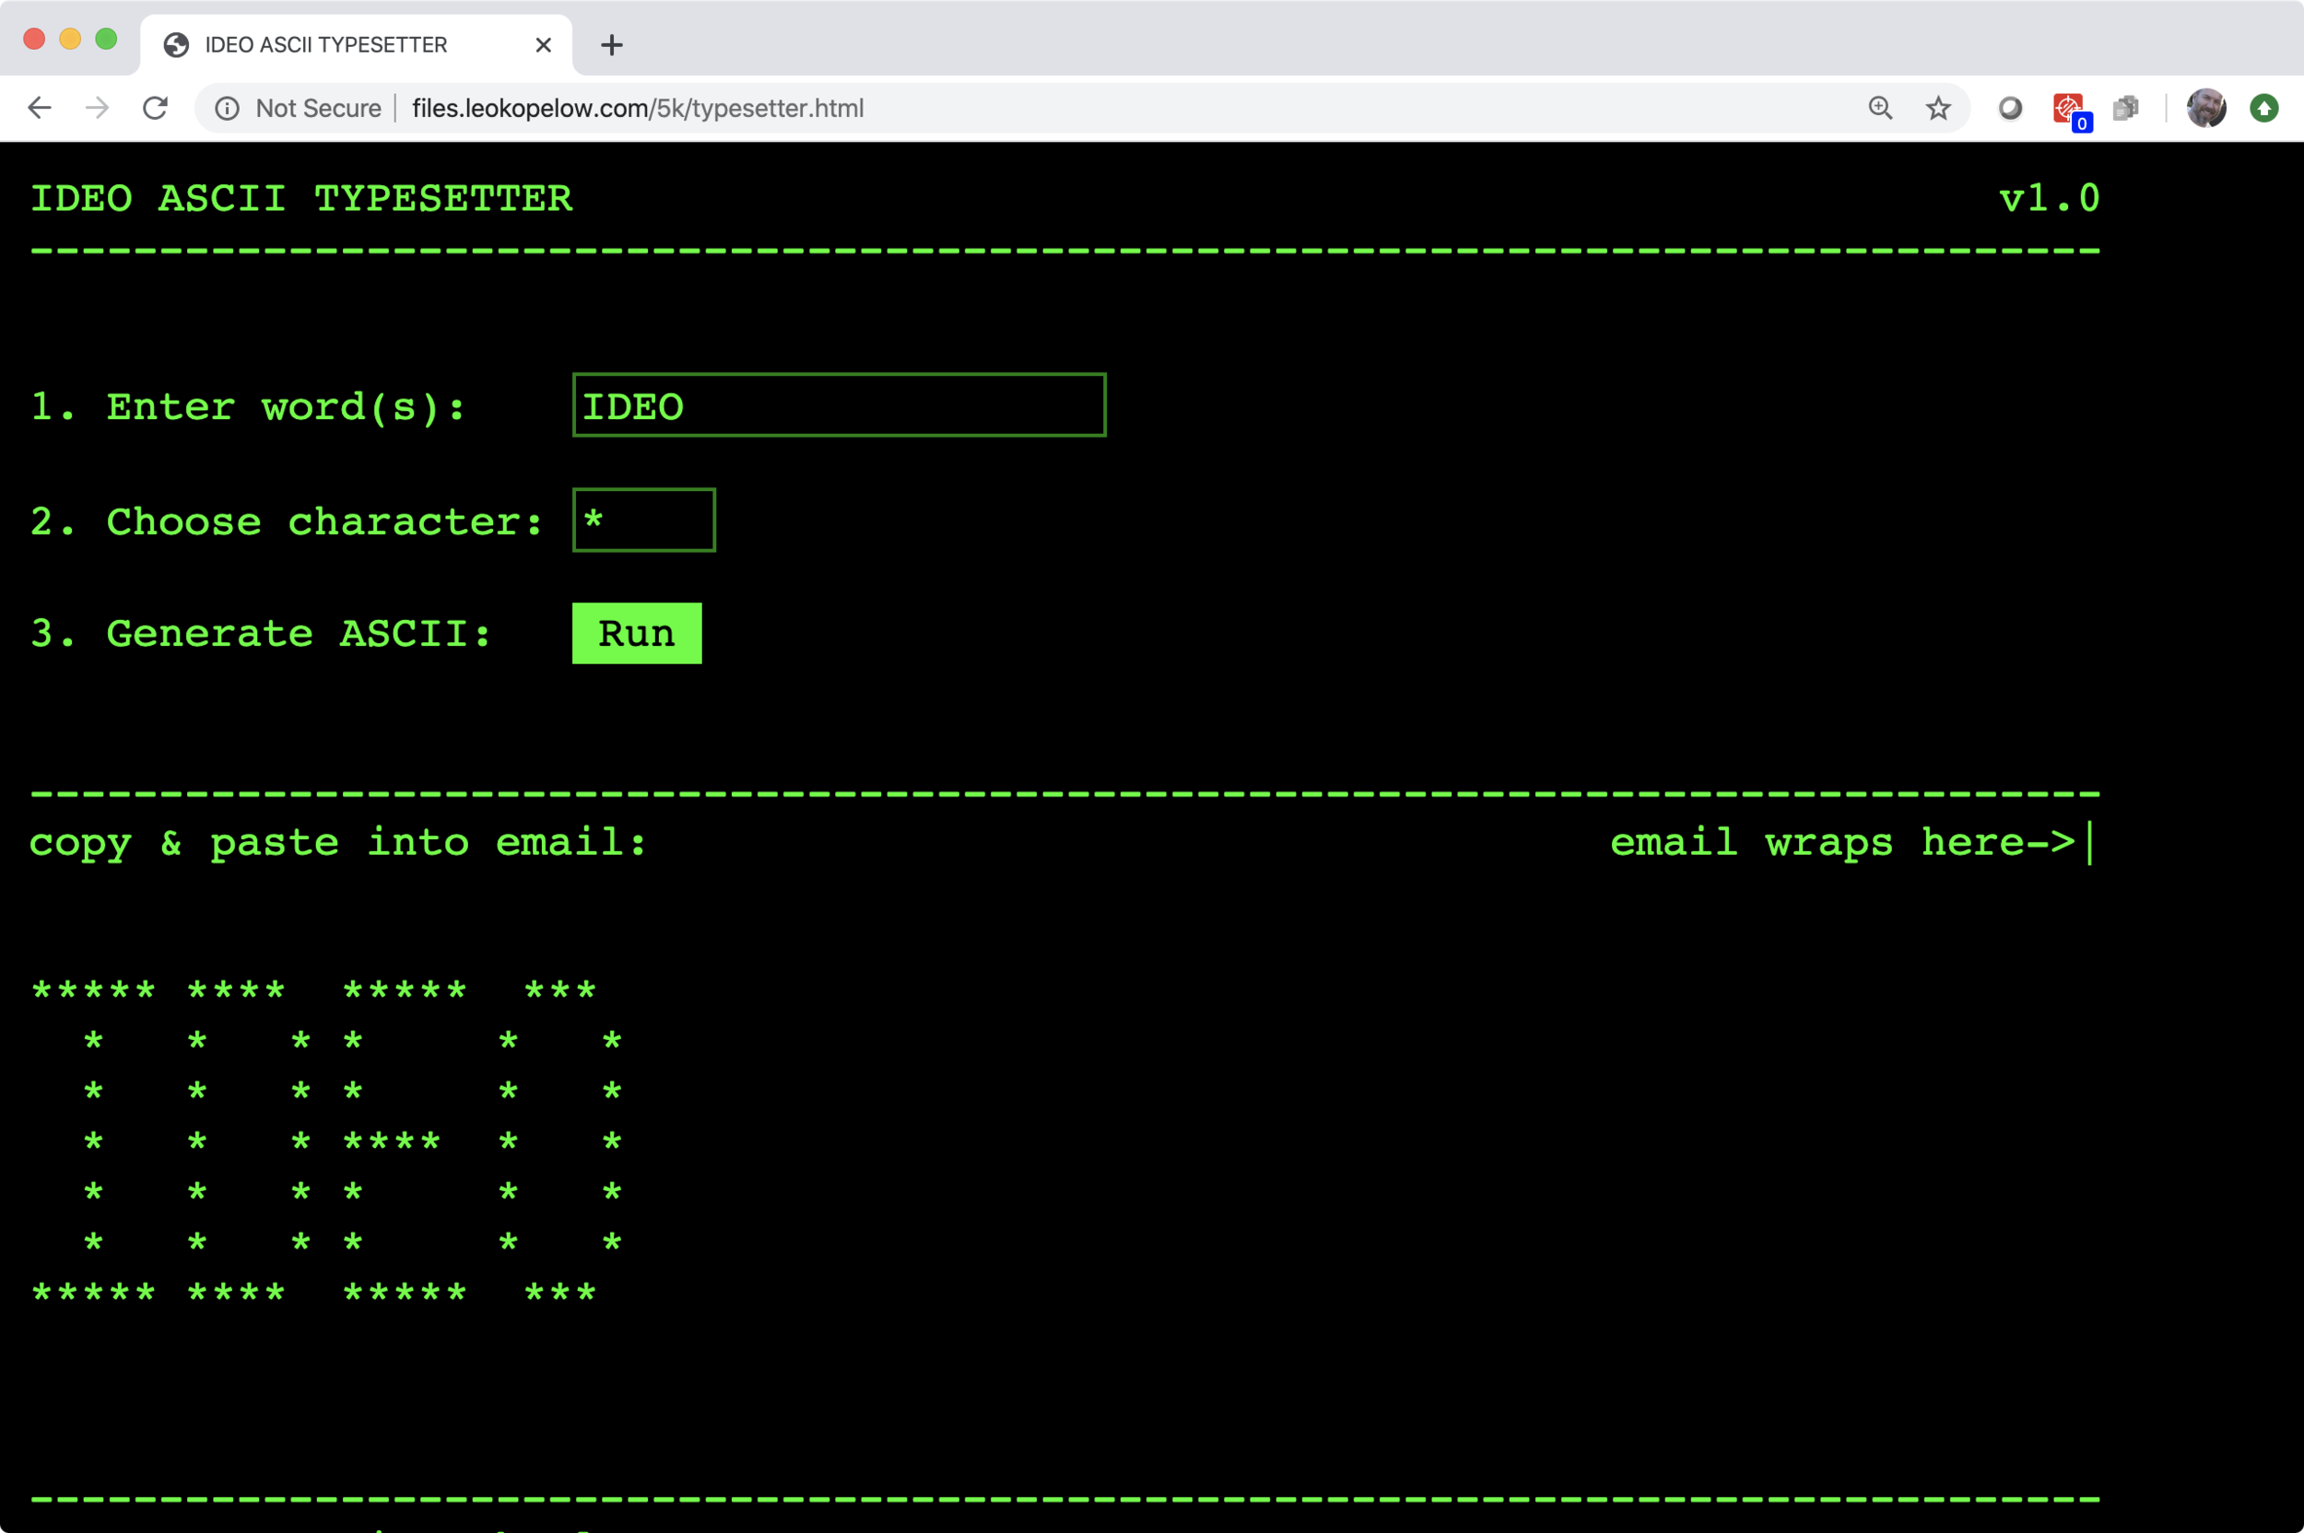2304x1533 pixels.
Task: Bookmark this page with star icon
Action: [1937, 108]
